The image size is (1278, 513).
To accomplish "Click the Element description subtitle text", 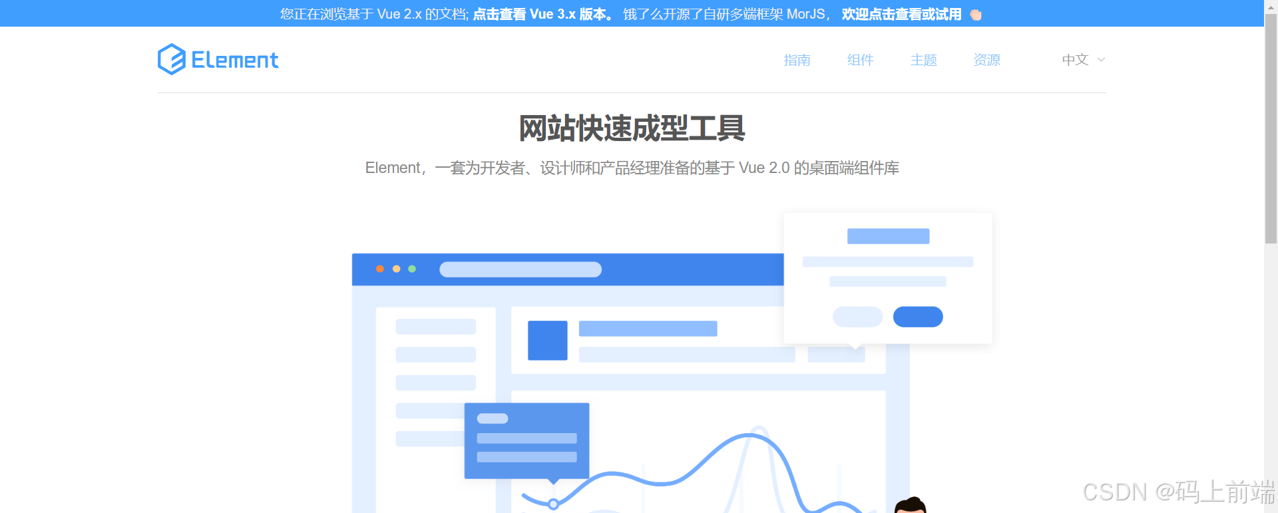I will [x=632, y=168].
